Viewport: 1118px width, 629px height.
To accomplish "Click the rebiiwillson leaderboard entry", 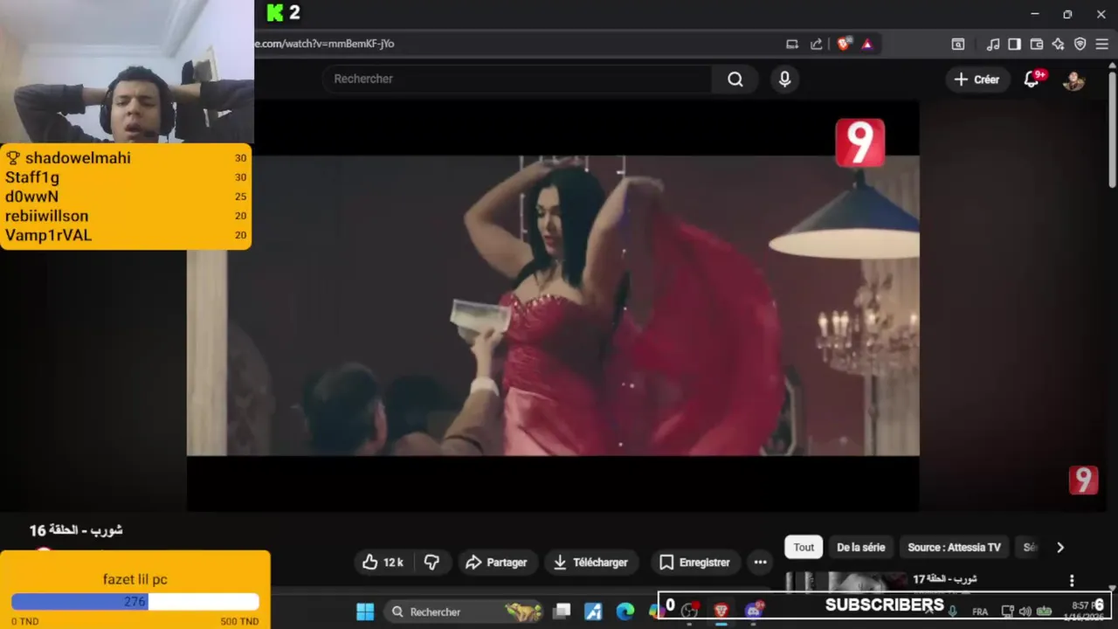I will coord(126,216).
